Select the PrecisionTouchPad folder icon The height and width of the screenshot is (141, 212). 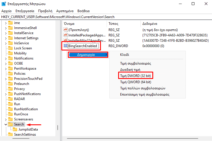tap(10, 78)
